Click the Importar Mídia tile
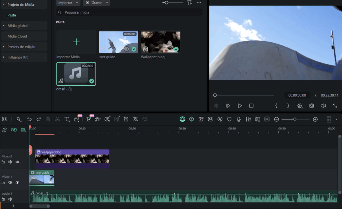 76,42
